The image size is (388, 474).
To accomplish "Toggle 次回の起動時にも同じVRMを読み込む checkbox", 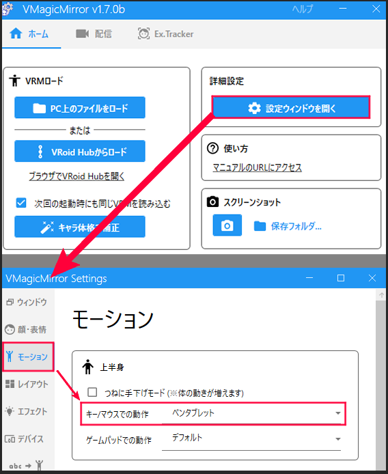I will pyautogui.click(x=21, y=203).
